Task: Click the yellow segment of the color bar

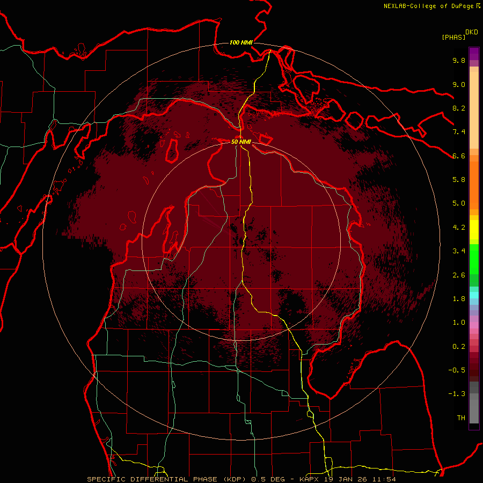Action: [x=474, y=230]
